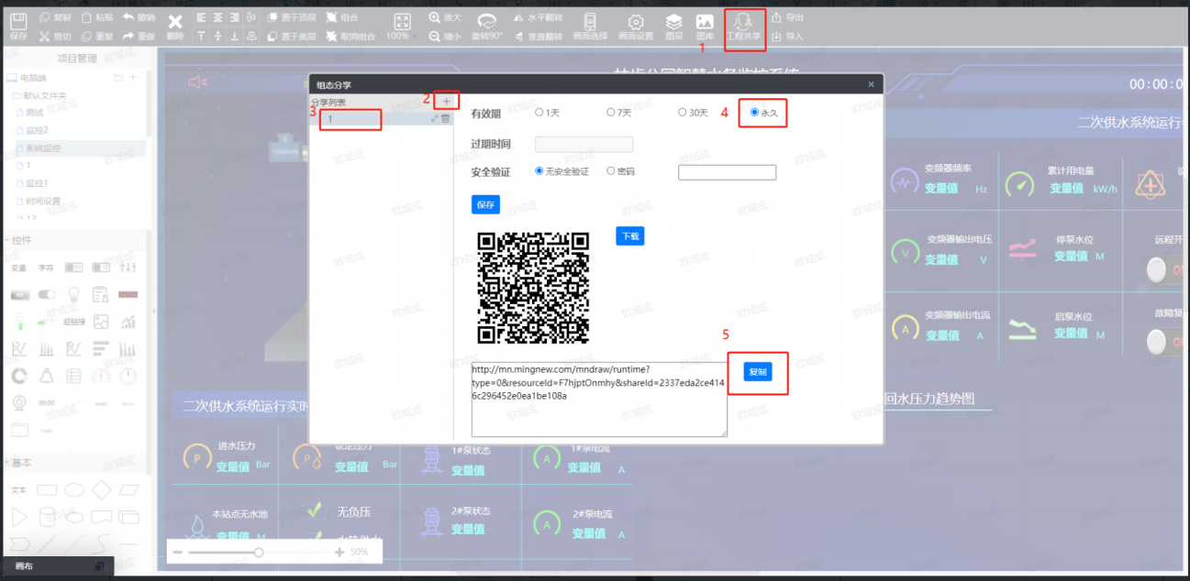Open the 图库 image library
1190x581 pixels.
pyautogui.click(x=705, y=27)
